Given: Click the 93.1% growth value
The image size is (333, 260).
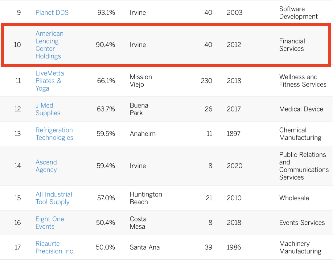Looking at the screenshot, I should tap(106, 13).
